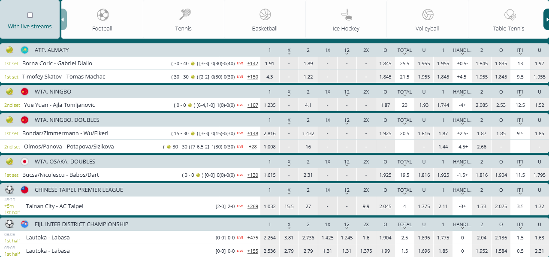Expand +142 more markets for Coric match

pyautogui.click(x=253, y=63)
